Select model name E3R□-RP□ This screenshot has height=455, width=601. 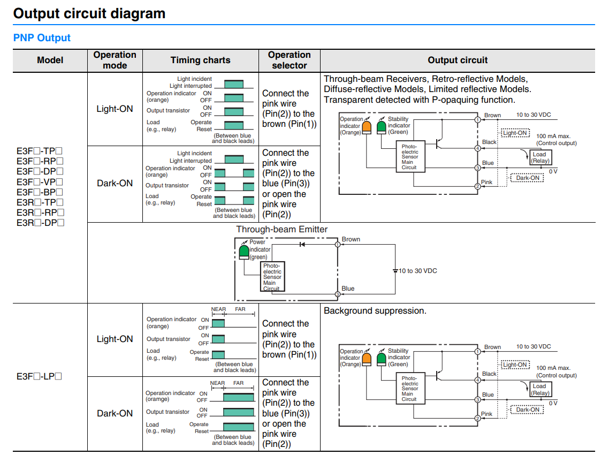40,213
